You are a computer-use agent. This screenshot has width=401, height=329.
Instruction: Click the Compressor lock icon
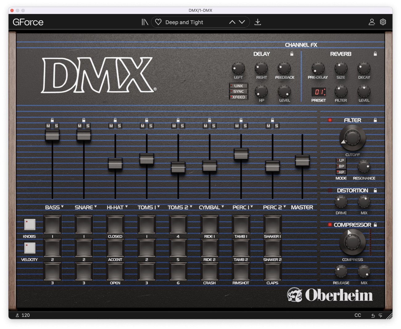pos(375,225)
